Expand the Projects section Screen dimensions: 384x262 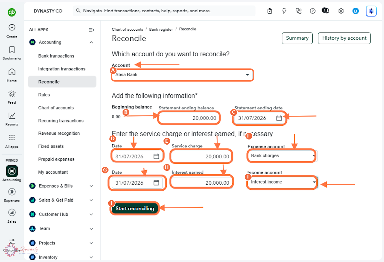pyautogui.click(x=92, y=243)
